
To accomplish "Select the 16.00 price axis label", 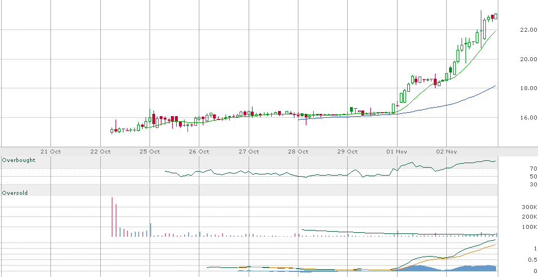I will tap(528, 117).
